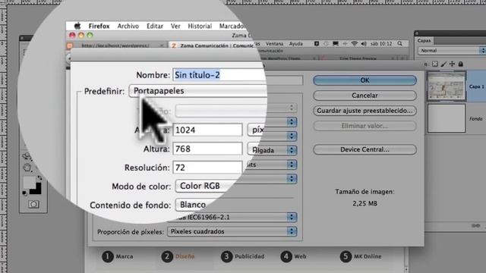Open Device Central button
The image size is (486, 273).
coord(364,149)
